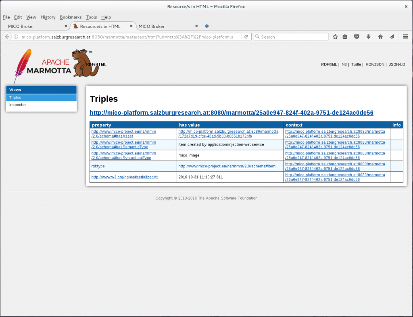Send page to device via the paper plane icon

[392, 36]
